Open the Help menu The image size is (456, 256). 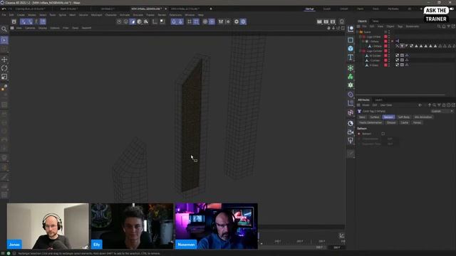point(201,15)
